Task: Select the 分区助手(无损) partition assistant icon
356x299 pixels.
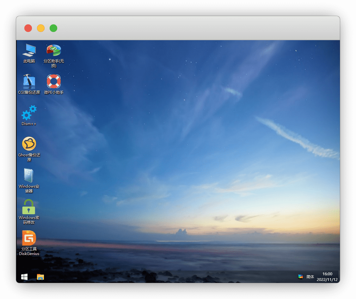Action: [x=54, y=51]
